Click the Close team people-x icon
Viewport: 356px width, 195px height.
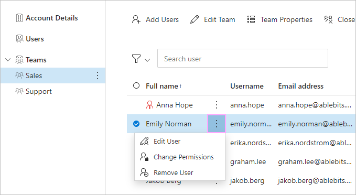[328, 19]
